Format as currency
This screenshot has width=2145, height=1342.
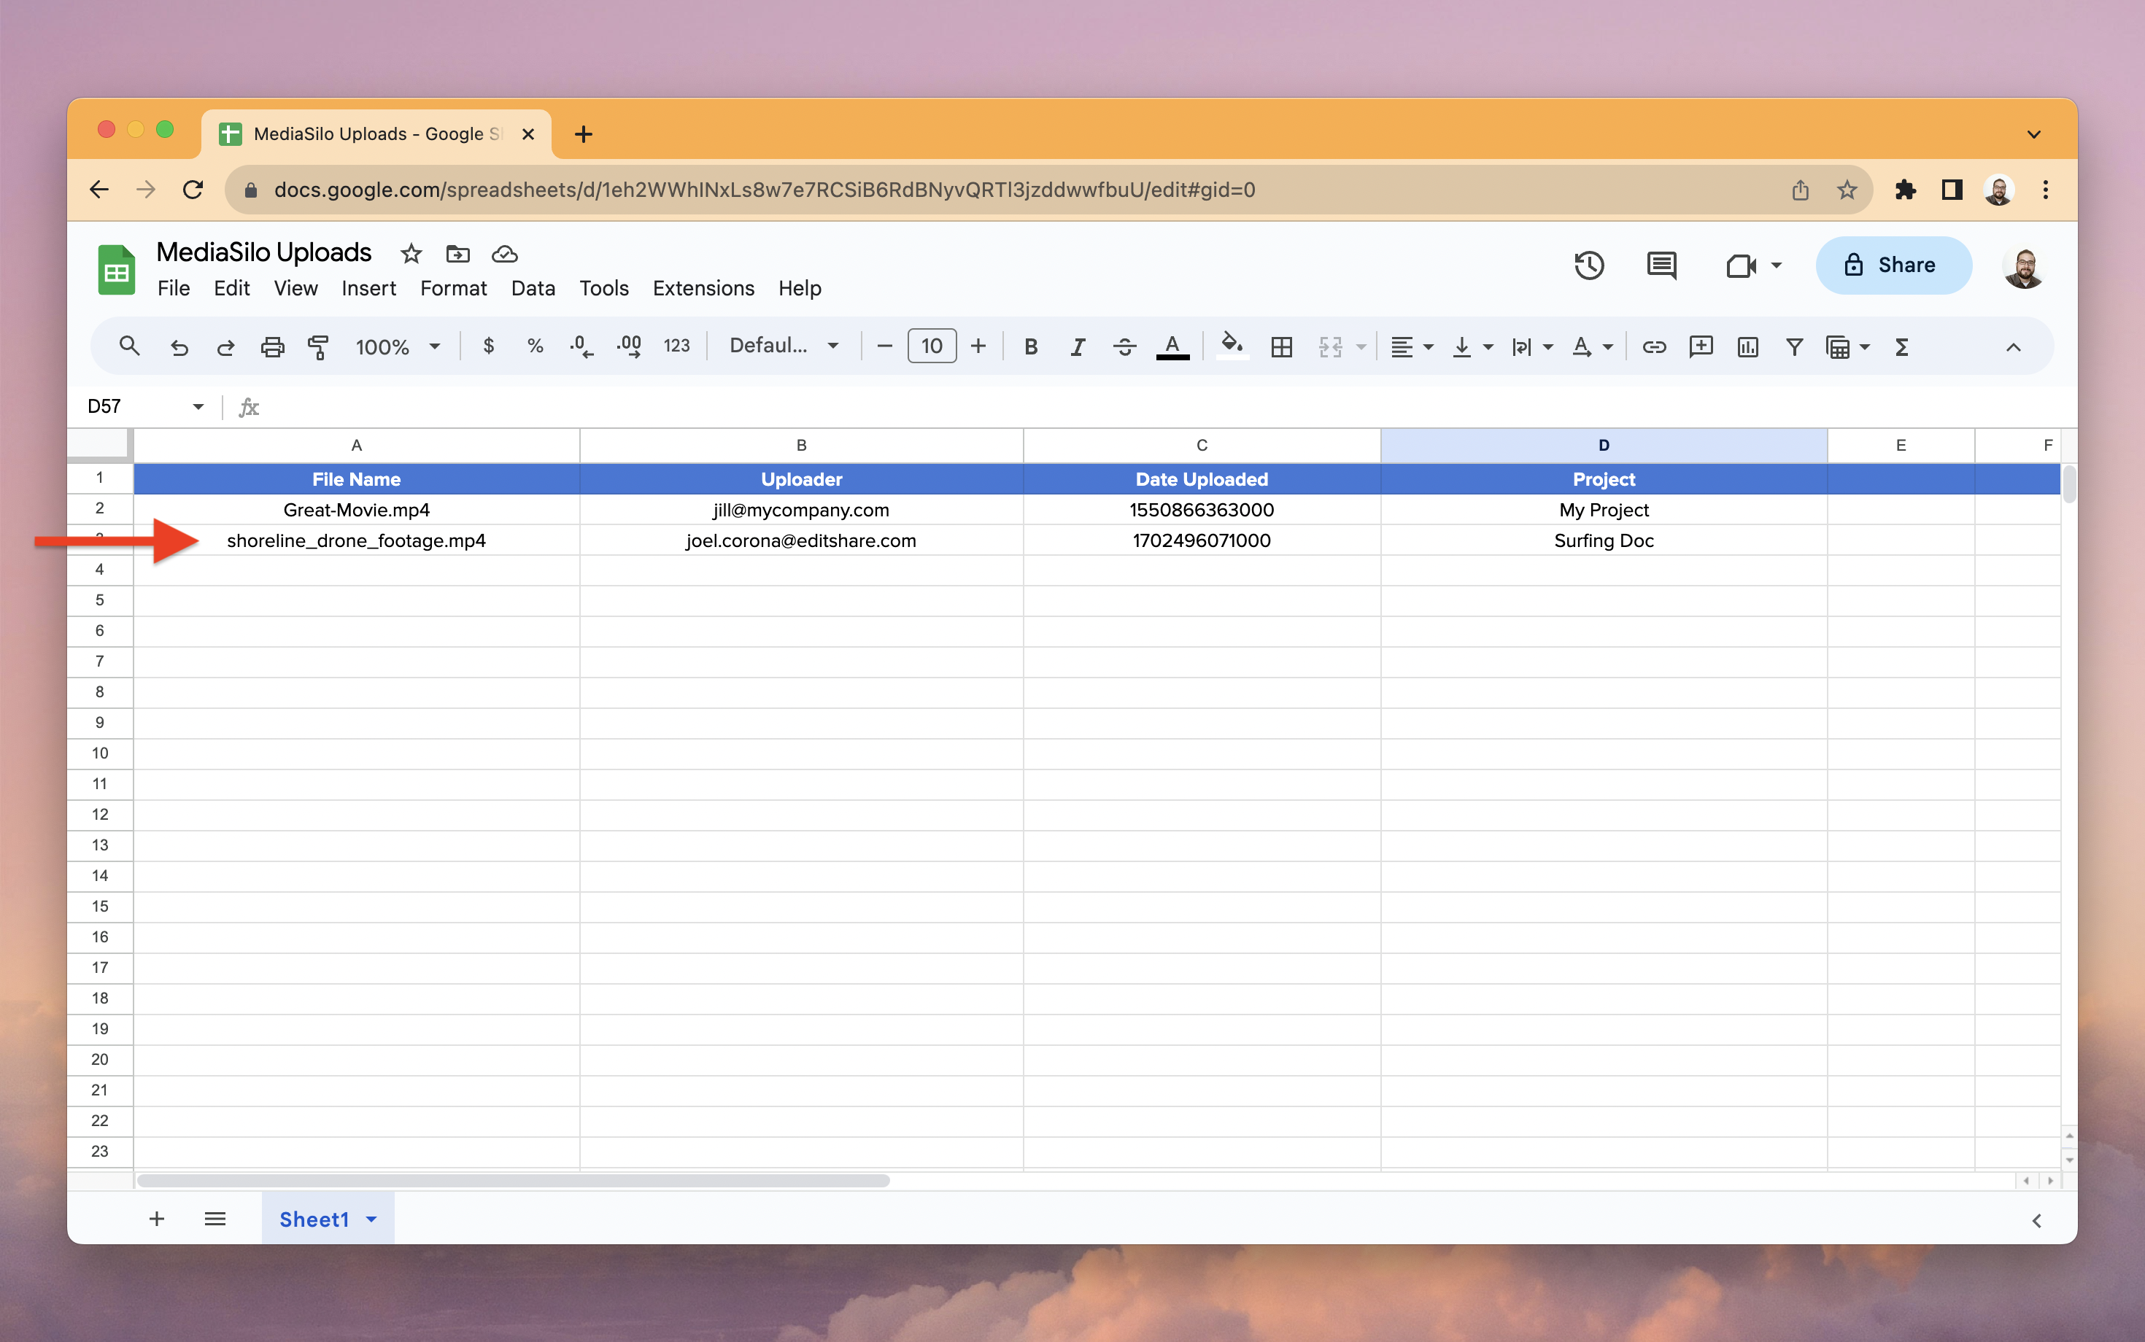pos(488,346)
